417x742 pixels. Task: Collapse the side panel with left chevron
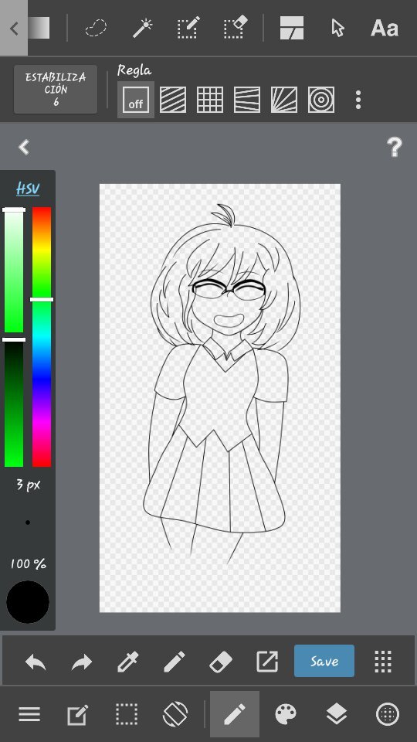coord(24,147)
